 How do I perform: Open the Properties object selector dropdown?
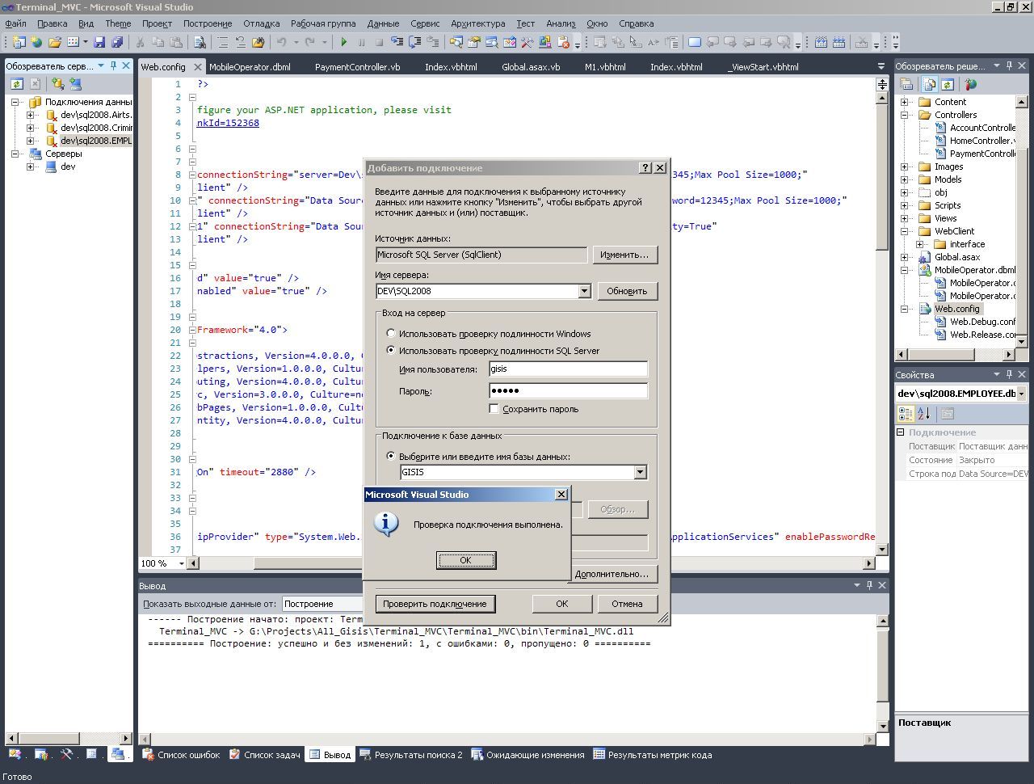click(x=1021, y=394)
